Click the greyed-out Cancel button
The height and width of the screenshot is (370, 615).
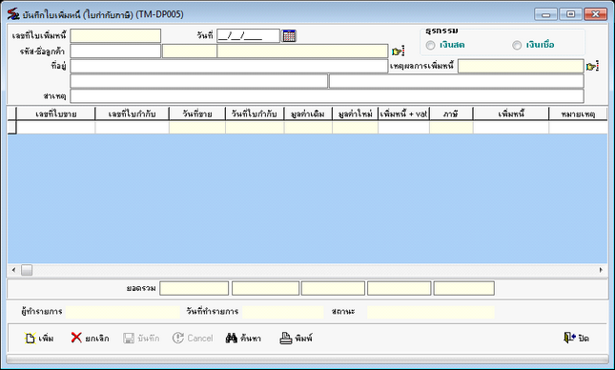tap(193, 338)
